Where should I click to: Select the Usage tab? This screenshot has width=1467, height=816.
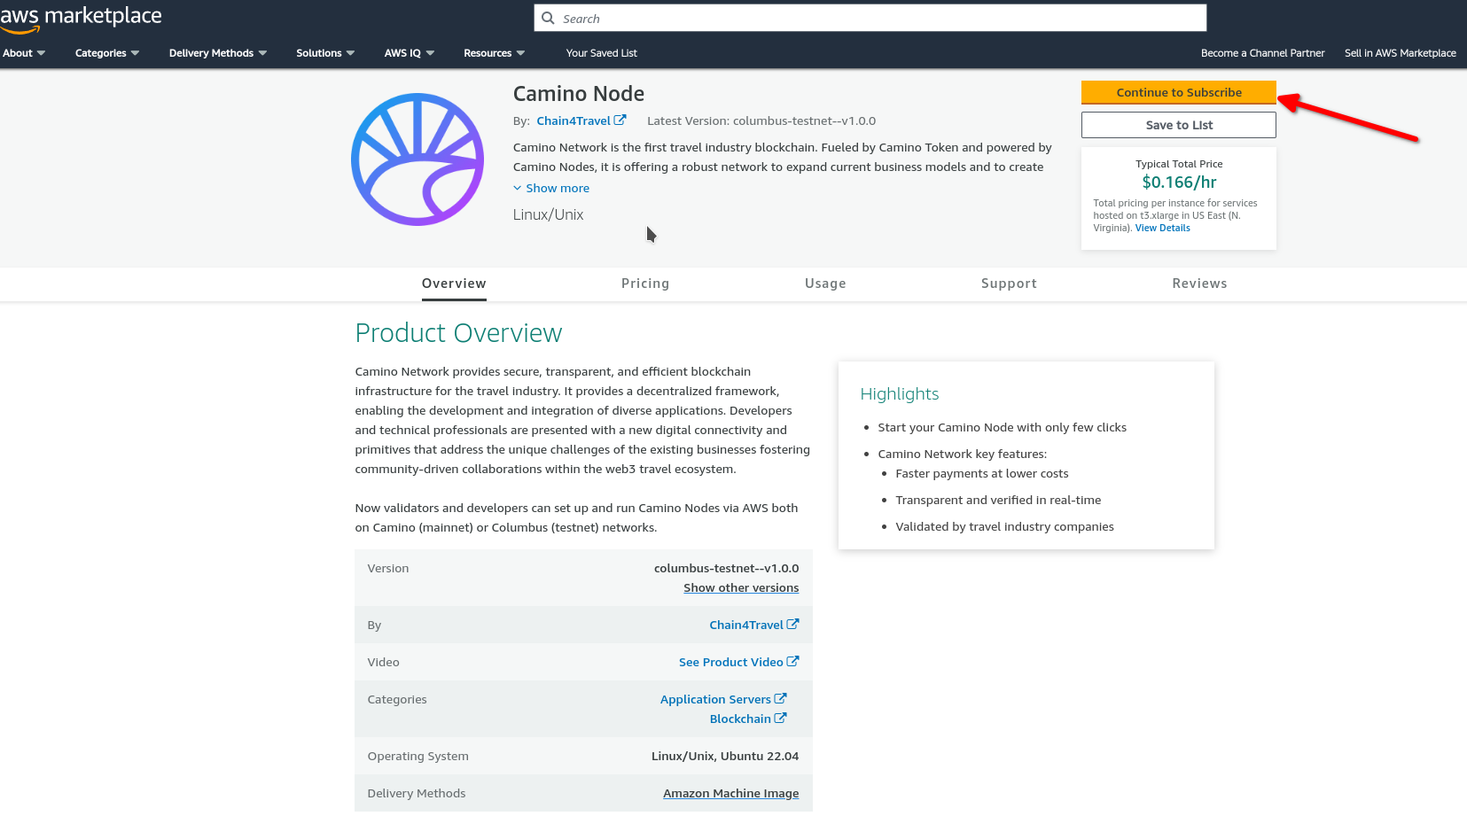pos(824,284)
